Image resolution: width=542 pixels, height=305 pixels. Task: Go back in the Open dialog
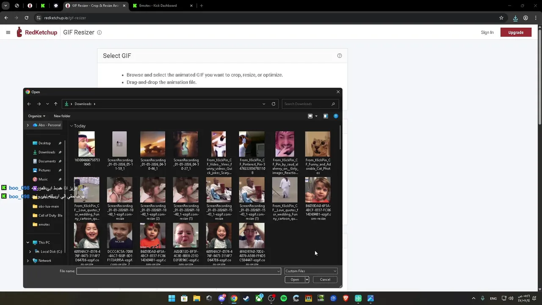[x=29, y=104]
